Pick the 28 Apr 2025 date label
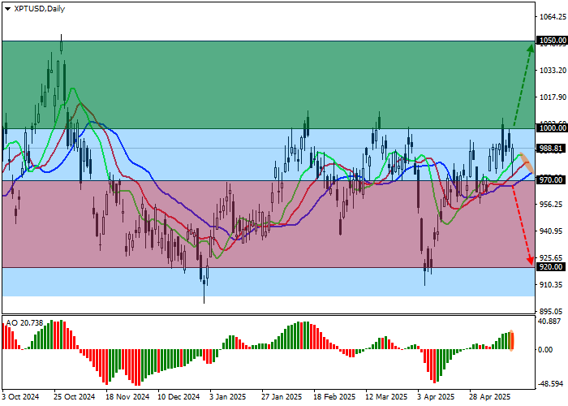 490,398
